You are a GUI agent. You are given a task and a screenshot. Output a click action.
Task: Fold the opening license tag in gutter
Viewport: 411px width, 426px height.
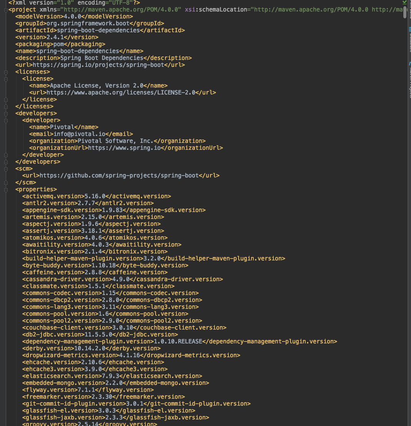pos(6,80)
